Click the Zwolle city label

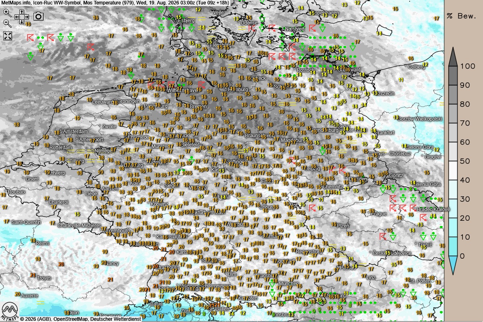point(109,127)
